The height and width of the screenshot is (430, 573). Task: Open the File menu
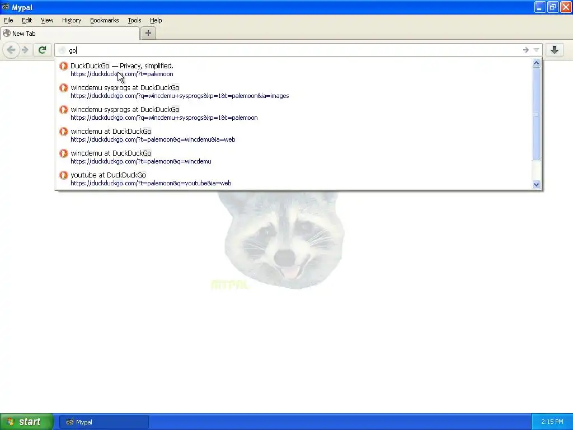point(8,21)
